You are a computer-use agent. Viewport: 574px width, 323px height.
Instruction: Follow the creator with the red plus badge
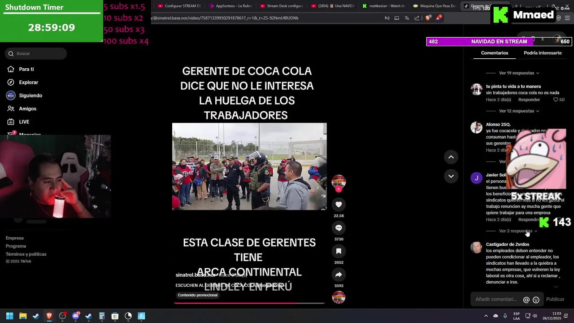point(339,189)
